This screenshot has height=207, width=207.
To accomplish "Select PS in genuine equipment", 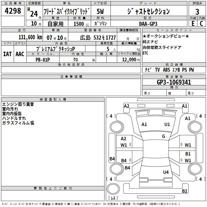I will click(x=184, y=70).
